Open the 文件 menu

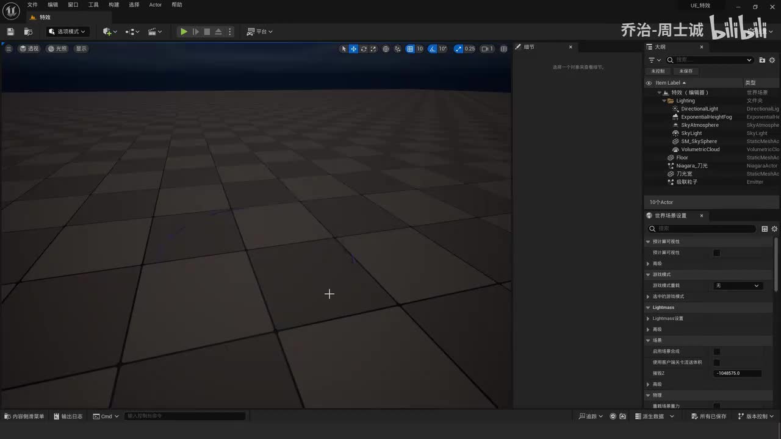[x=32, y=5]
